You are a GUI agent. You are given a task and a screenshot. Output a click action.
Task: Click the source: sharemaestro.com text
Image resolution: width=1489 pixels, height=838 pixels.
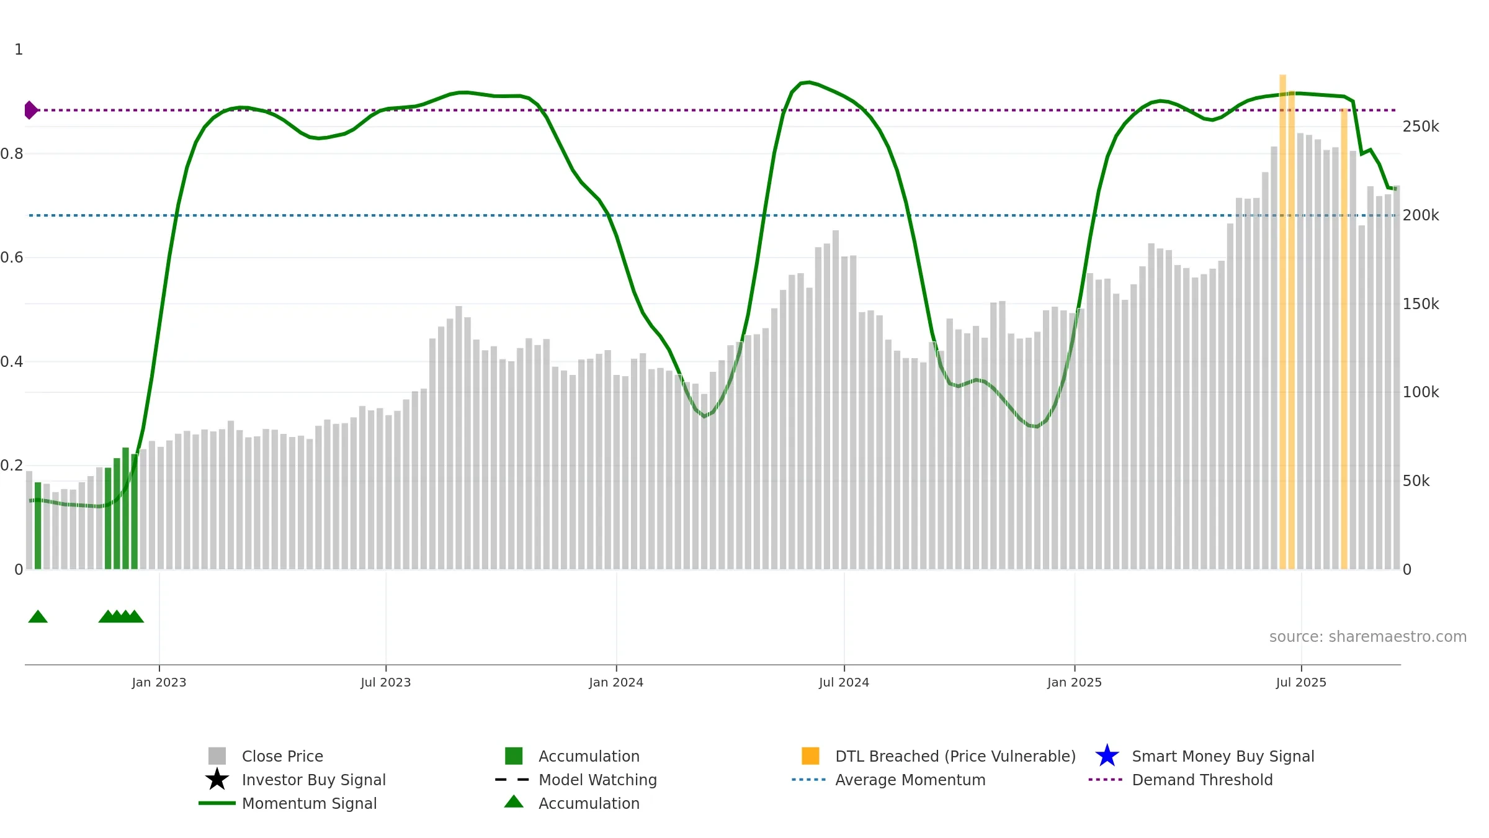coord(1368,637)
